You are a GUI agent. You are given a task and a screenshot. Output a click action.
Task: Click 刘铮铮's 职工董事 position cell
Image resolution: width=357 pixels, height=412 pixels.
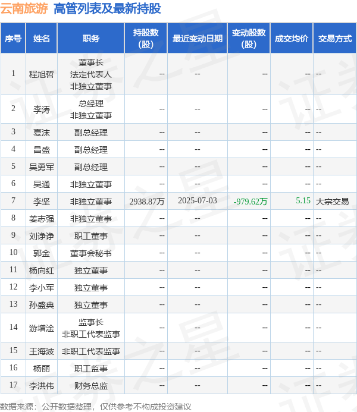91,236
